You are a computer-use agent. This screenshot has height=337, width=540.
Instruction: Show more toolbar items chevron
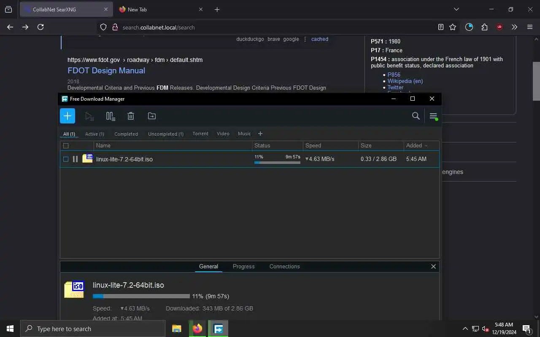pos(514,27)
